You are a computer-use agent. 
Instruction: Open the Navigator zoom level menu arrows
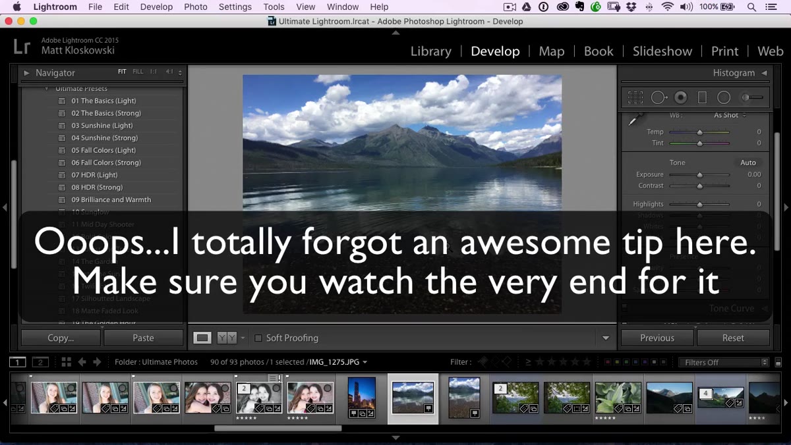point(180,72)
